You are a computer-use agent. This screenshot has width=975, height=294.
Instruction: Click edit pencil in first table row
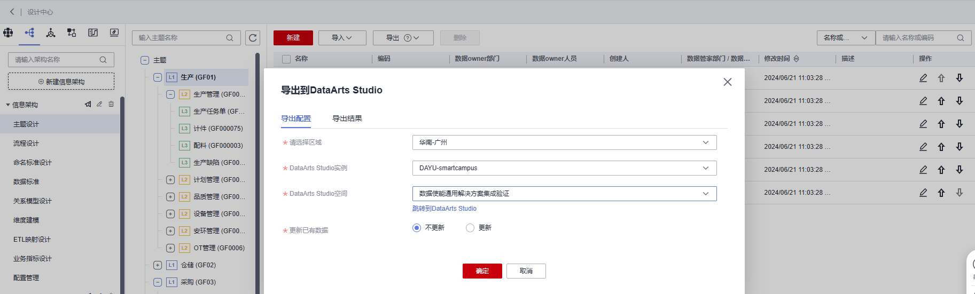point(923,78)
